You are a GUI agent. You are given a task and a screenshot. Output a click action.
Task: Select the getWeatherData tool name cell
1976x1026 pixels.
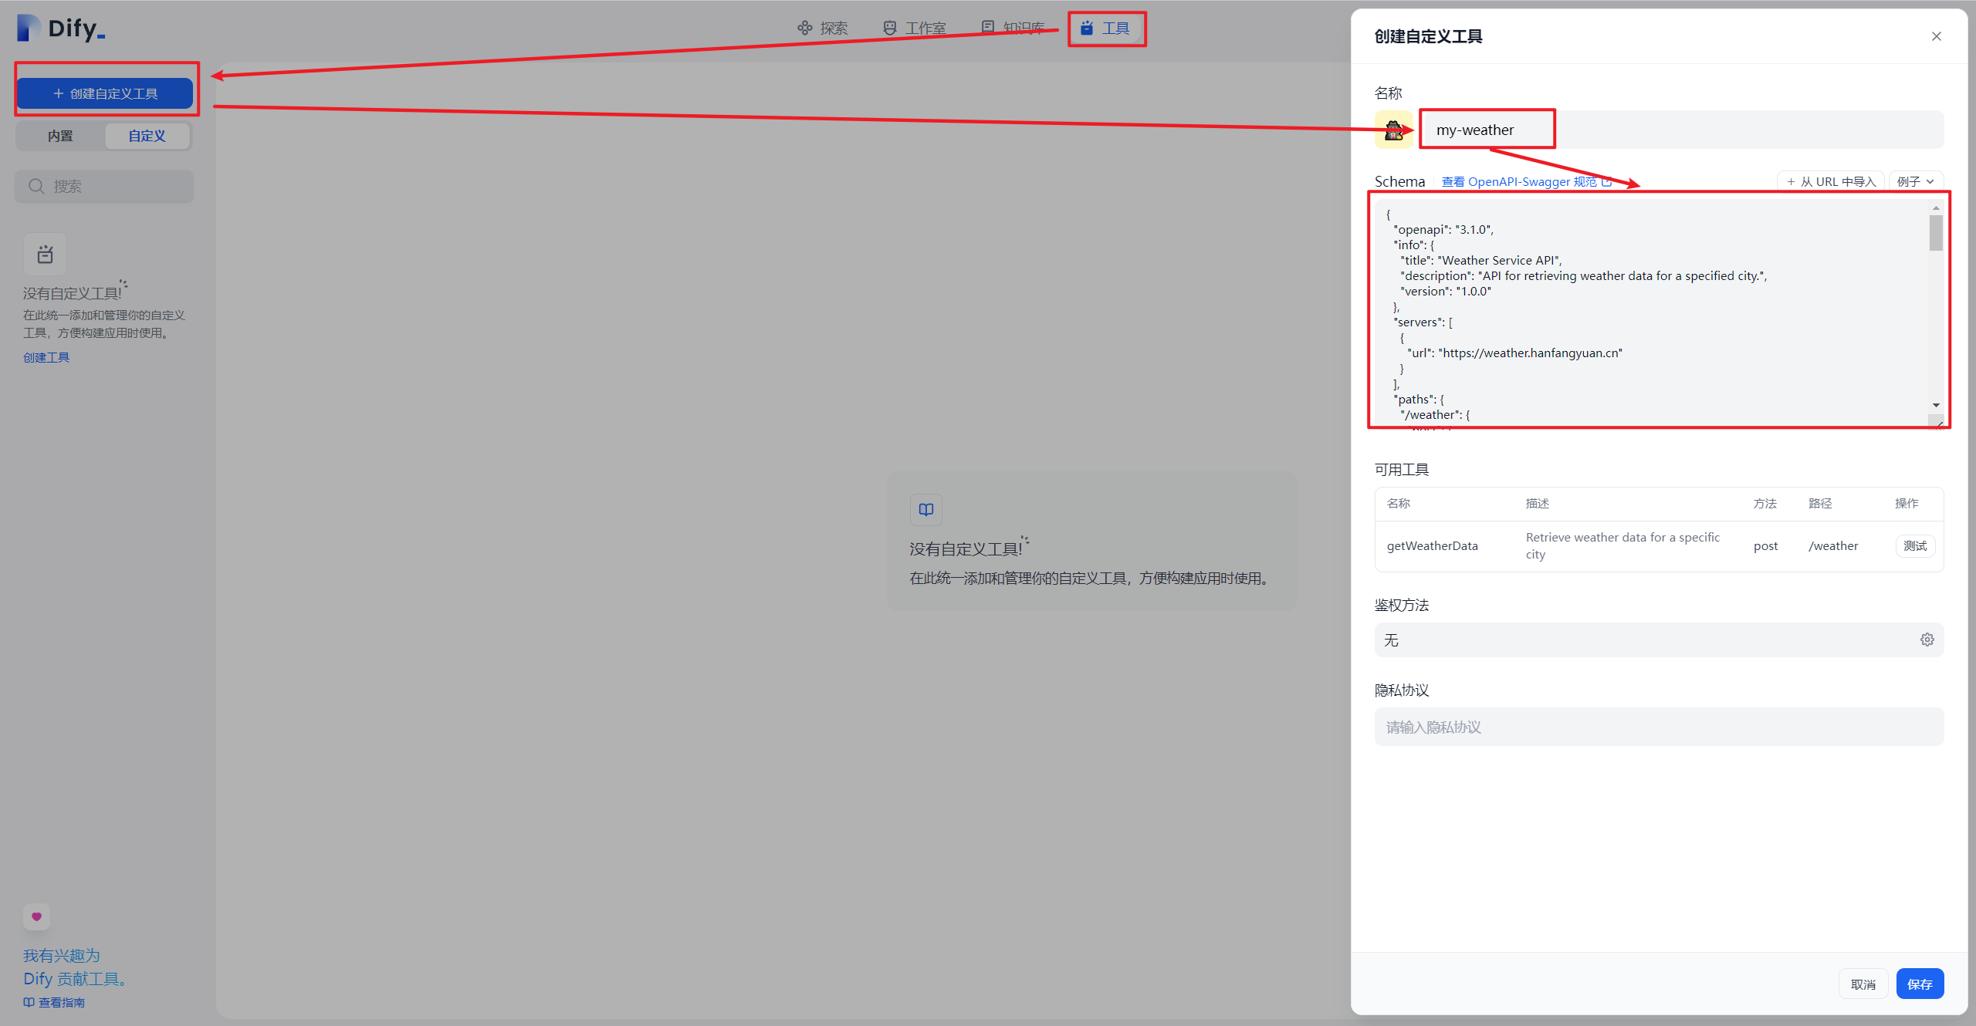point(1433,545)
